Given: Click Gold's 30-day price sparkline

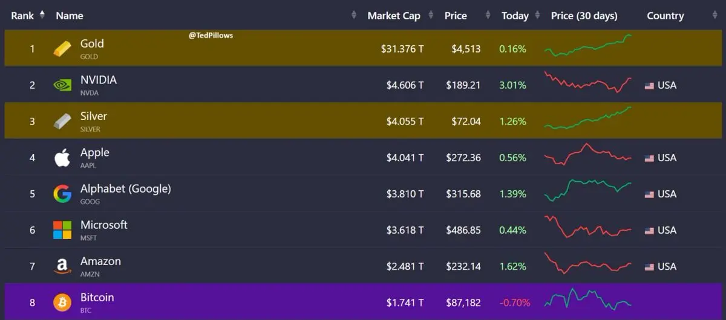Looking at the screenshot, I should pos(587,46).
